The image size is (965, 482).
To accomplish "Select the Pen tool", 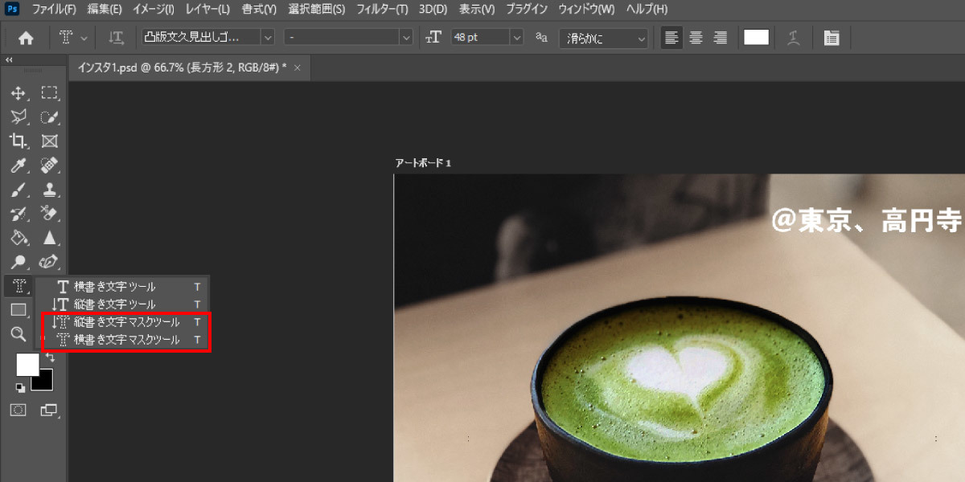I will (x=49, y=262).
